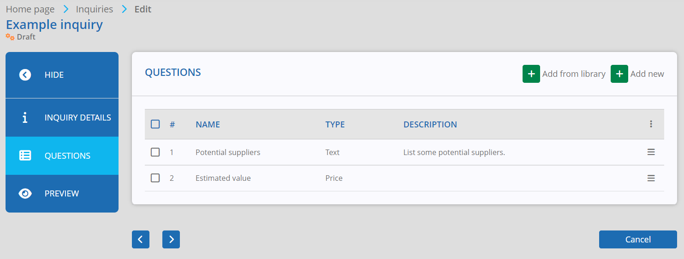Click the green plus Add from library icon
The image size is (684, 259).
click(531, 74)
